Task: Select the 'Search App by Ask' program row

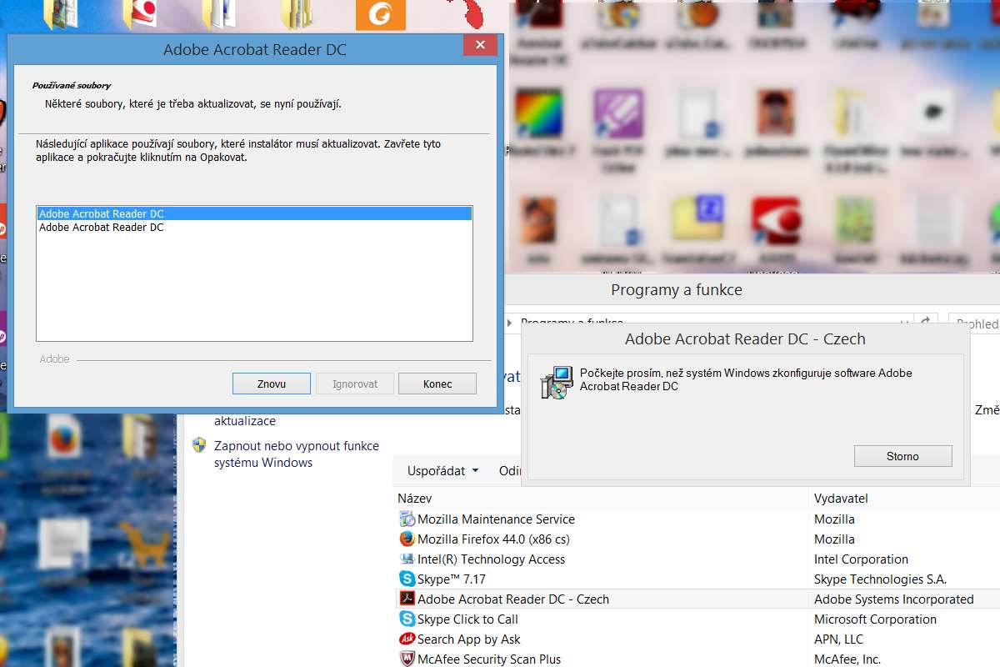Action: pyautogui.click(x=697, y=639)
